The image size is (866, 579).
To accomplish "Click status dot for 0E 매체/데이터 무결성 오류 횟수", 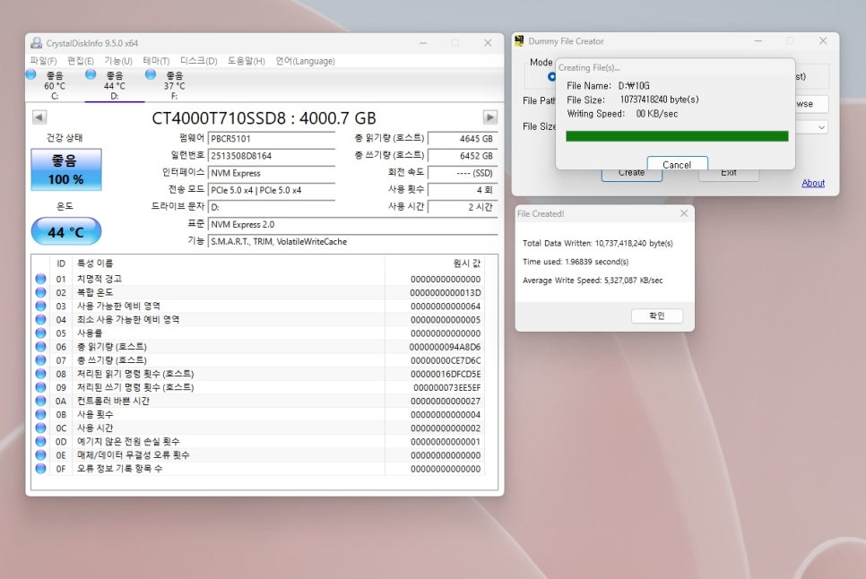I will point(40,454).
